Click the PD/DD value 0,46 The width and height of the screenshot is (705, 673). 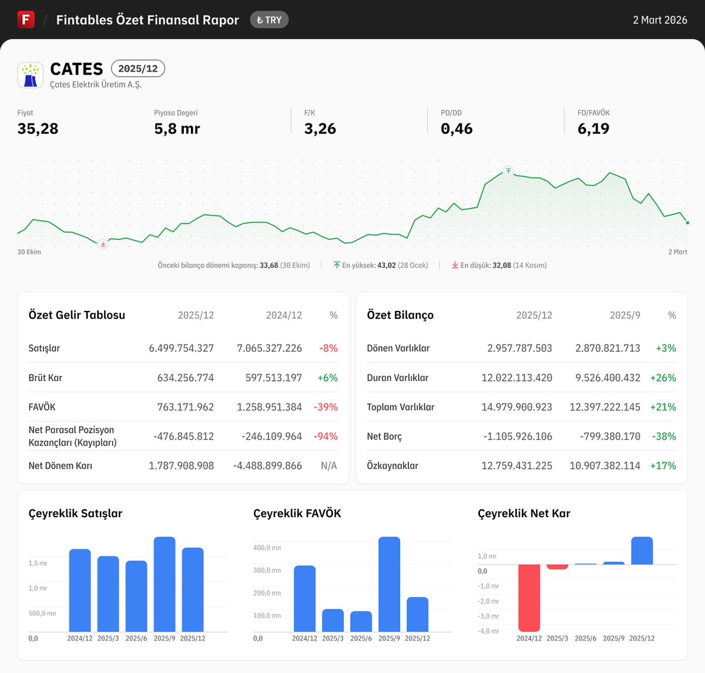pyautogui.click(x=457, y=129)
